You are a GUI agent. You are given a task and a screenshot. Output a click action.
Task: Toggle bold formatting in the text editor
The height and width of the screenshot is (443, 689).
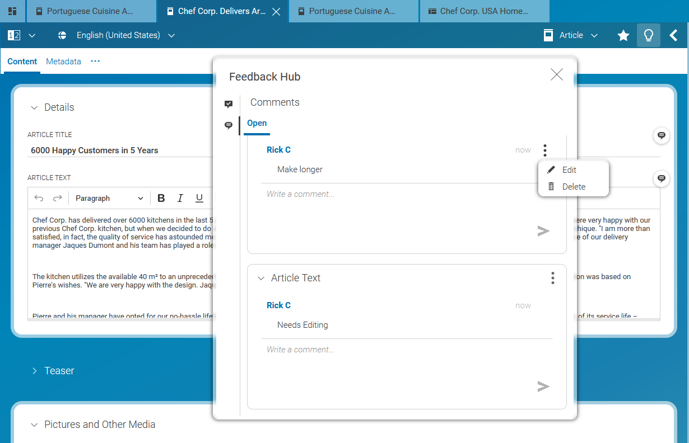point(161,197)
